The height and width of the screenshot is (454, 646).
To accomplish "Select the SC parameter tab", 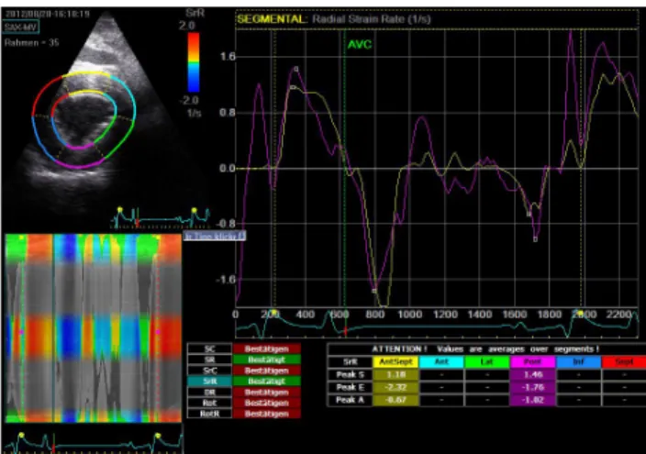I will click(x=210, y=349).
